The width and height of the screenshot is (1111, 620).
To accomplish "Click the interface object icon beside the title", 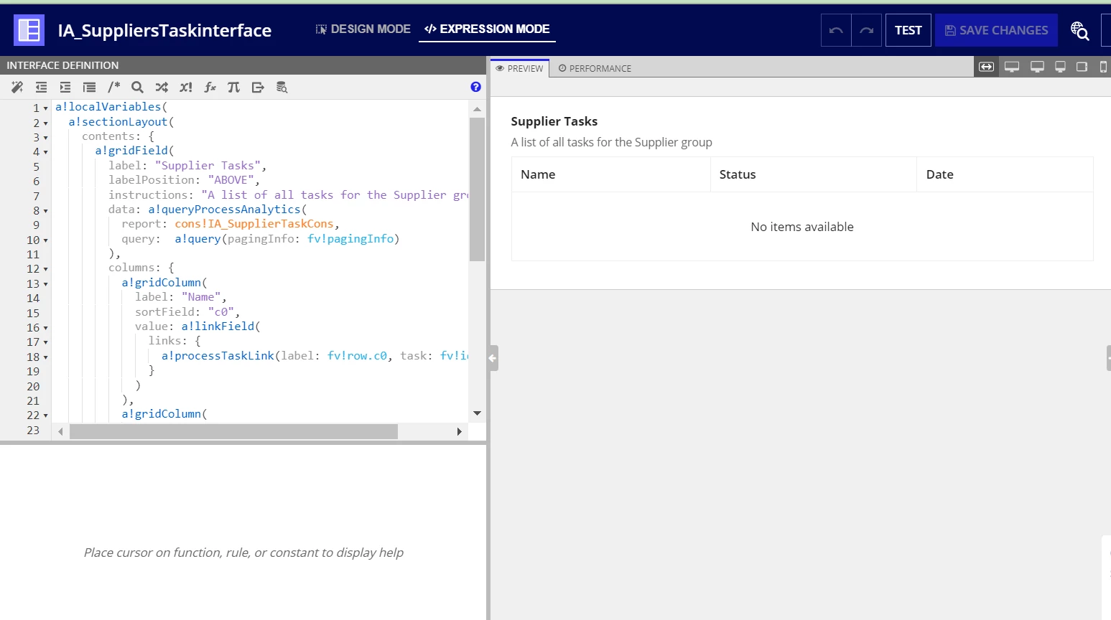I will coord(29,30).
